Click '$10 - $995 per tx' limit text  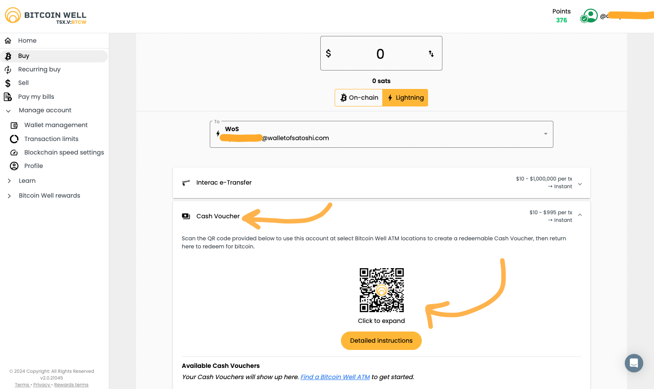(x=551, y=212)
